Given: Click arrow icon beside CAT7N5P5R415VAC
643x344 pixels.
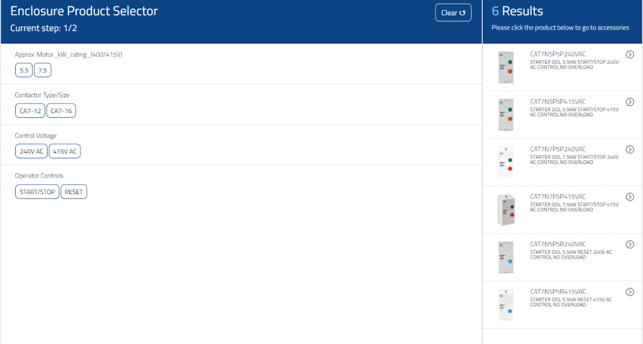Looking at the screenshot, I should (629, 292).
